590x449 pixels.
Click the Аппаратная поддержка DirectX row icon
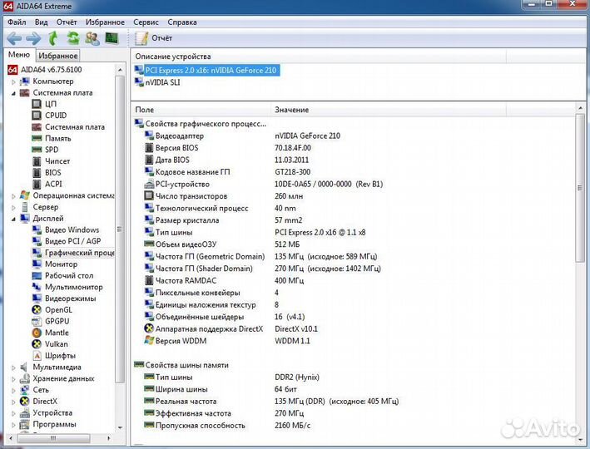point(149,328)
